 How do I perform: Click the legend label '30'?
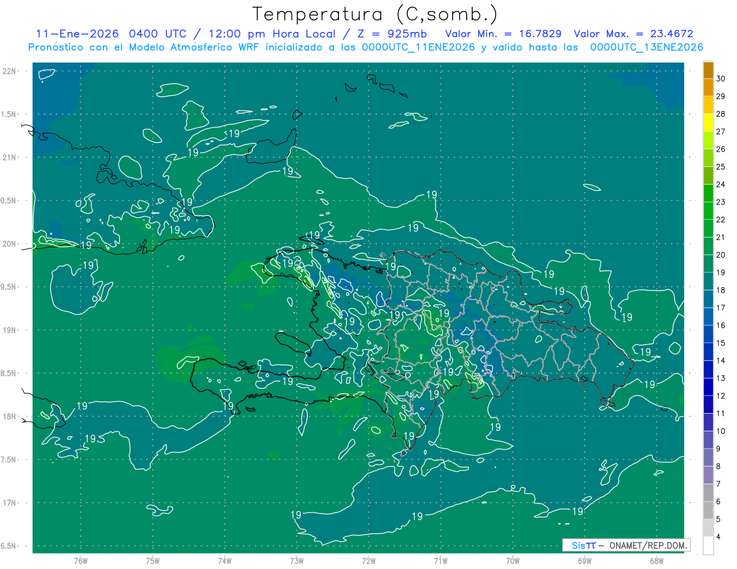720,79
